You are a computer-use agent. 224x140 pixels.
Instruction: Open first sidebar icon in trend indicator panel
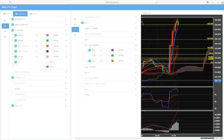point(5,21)
